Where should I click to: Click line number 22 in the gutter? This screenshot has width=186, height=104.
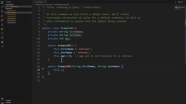click(x=38, y=80)
